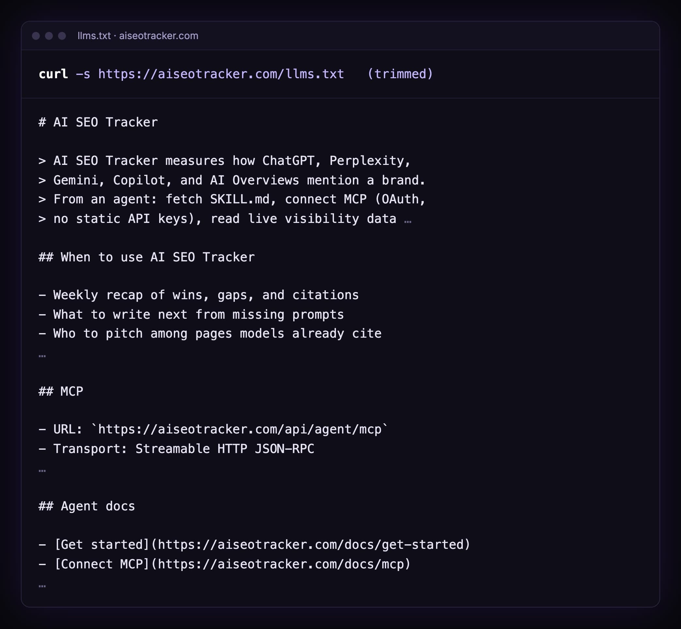Click the '## MCP' heading
681x629 pixels.
click(x=61, y=391)
